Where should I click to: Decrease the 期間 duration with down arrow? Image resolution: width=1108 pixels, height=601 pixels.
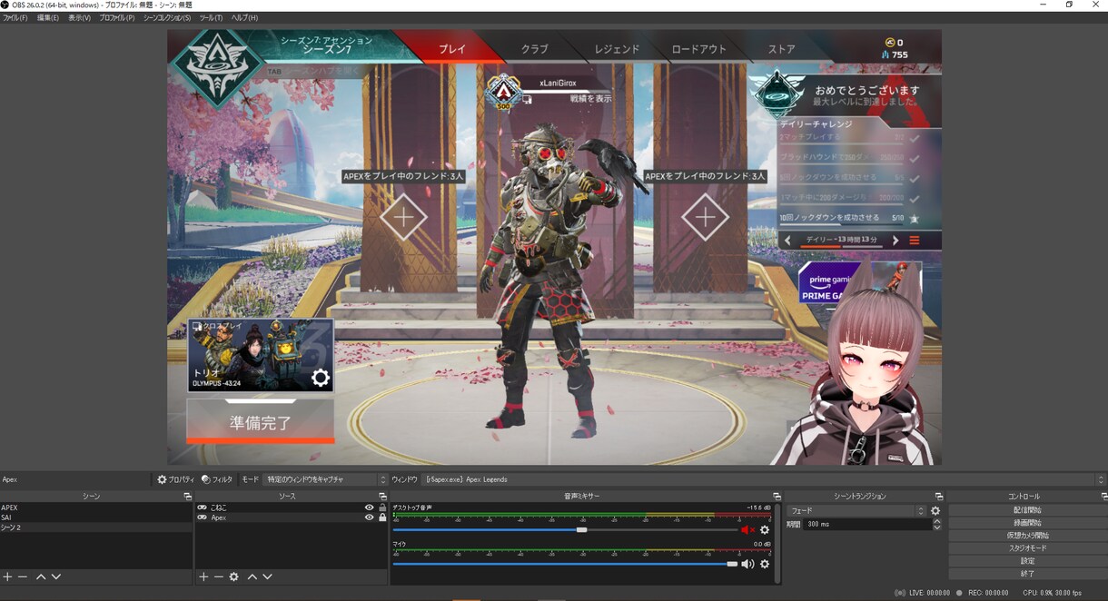[x=937, y=527]
